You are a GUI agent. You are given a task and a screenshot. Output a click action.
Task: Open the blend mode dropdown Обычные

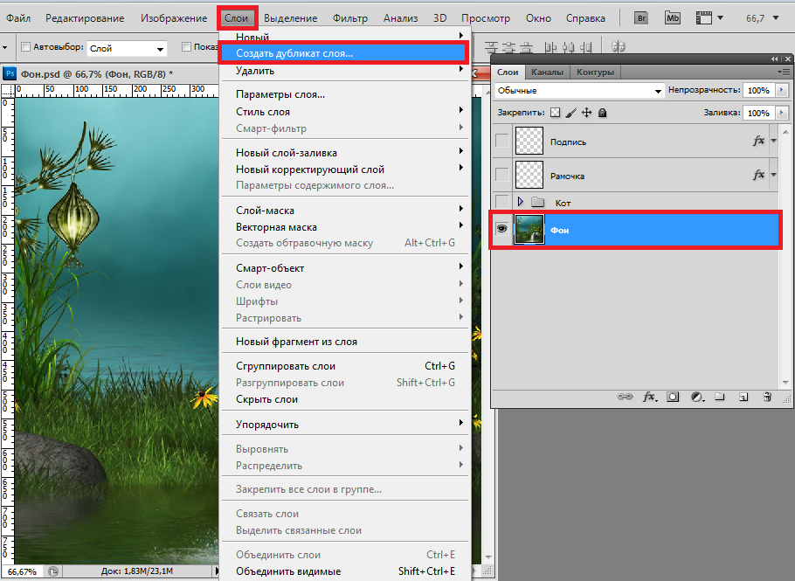pos(579,90)
